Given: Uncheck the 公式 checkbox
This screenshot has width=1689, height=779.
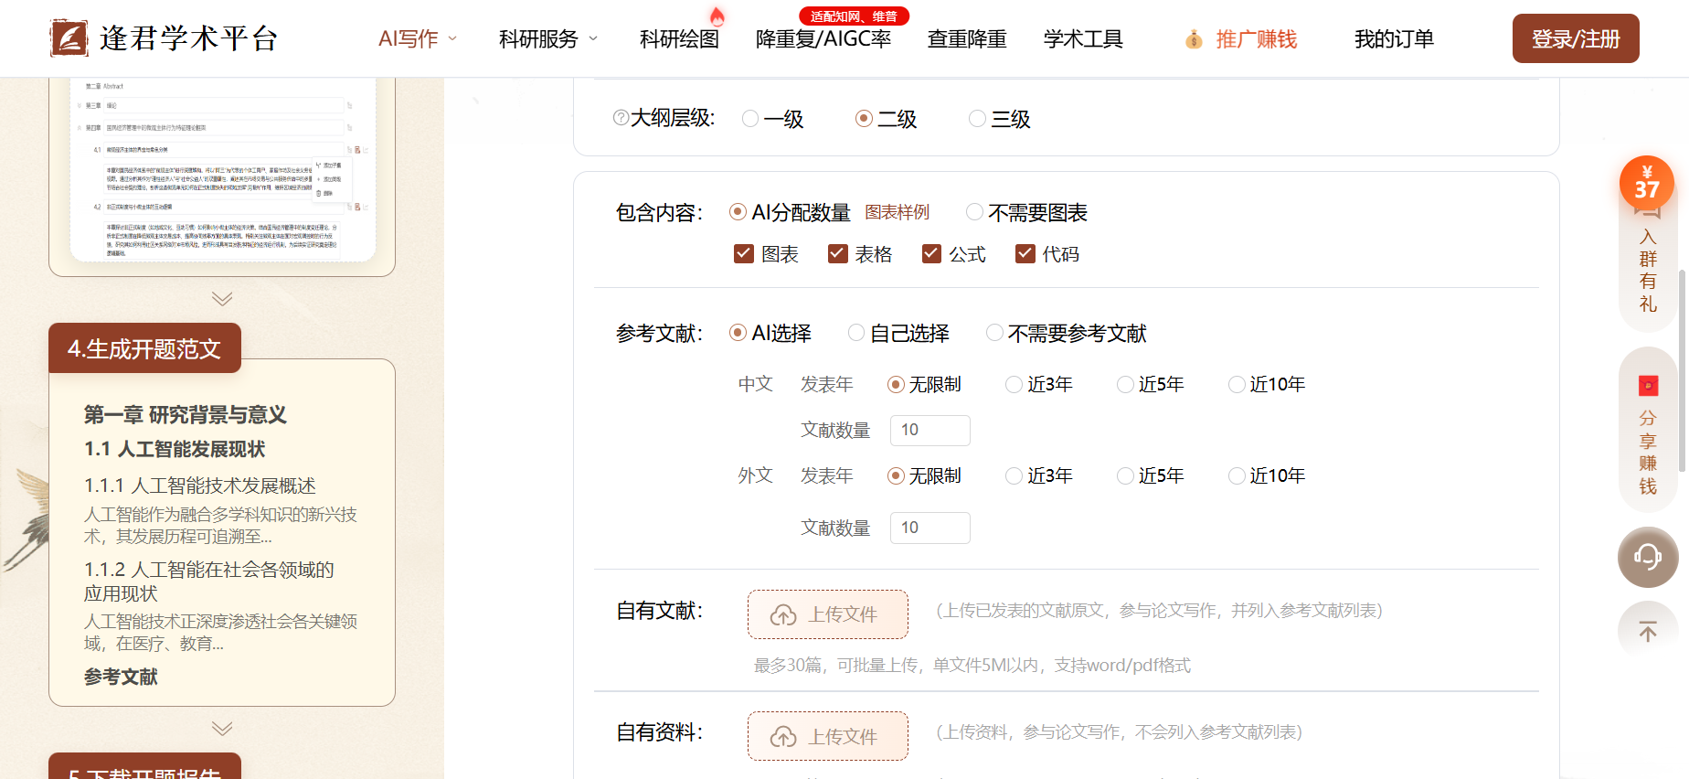Looking at the screenshot, I should tap(931, 253).
